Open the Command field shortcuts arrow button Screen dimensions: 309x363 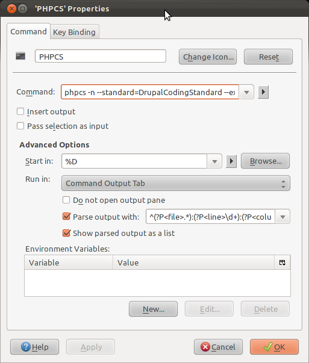click(x=263, y=92)
